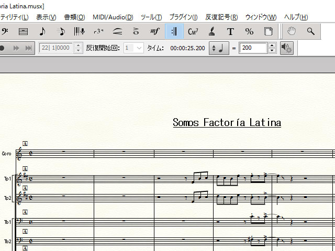The width and height of the screenshot is (335, 251).
Task: Click the fast-forward playback button
Action: 16,48
